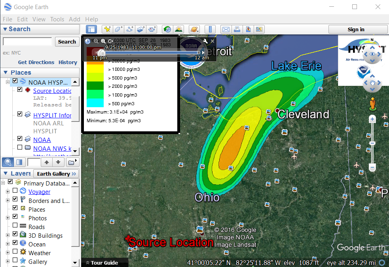Print the current view

(x=237, y=29)
